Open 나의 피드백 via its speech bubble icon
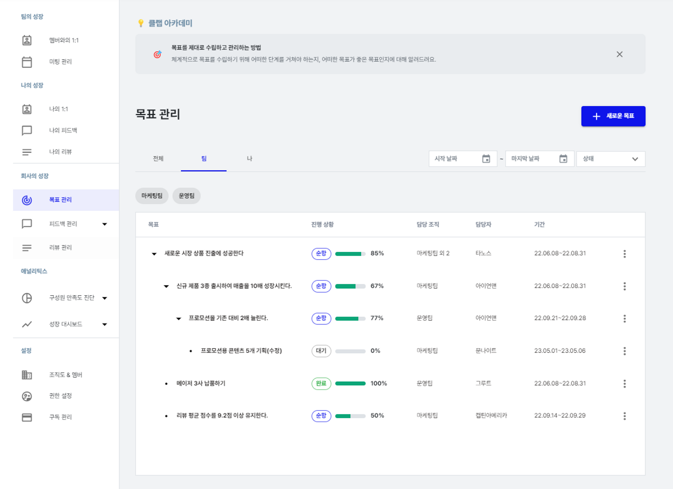Viewport: 673px width, 489px height. tap(27, 130)
